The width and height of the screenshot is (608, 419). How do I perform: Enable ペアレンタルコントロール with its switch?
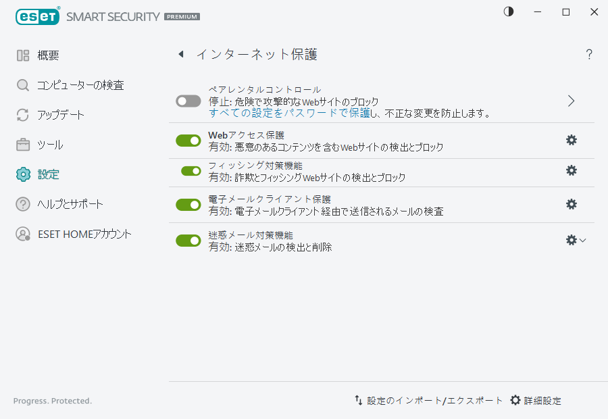pos(188,100)
